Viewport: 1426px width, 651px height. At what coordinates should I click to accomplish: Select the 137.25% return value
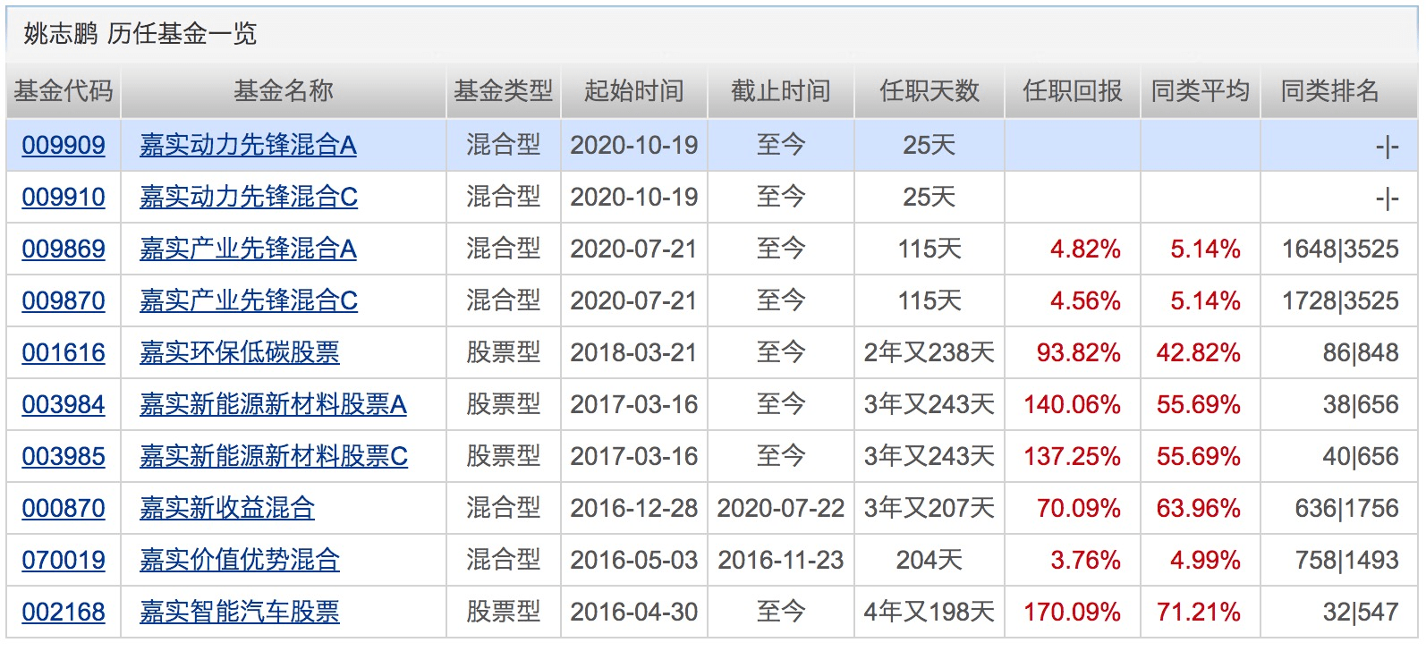1073,456
